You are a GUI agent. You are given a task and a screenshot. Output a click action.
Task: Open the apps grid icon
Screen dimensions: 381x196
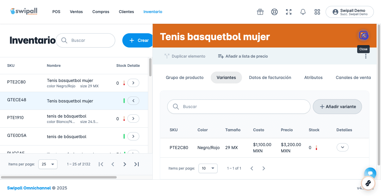(x=317, y=12)
